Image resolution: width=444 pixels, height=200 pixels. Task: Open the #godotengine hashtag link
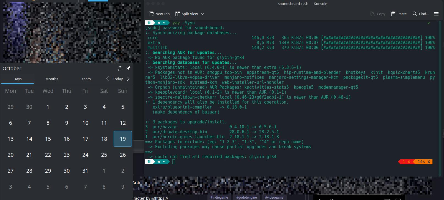[x=246, y=198]
